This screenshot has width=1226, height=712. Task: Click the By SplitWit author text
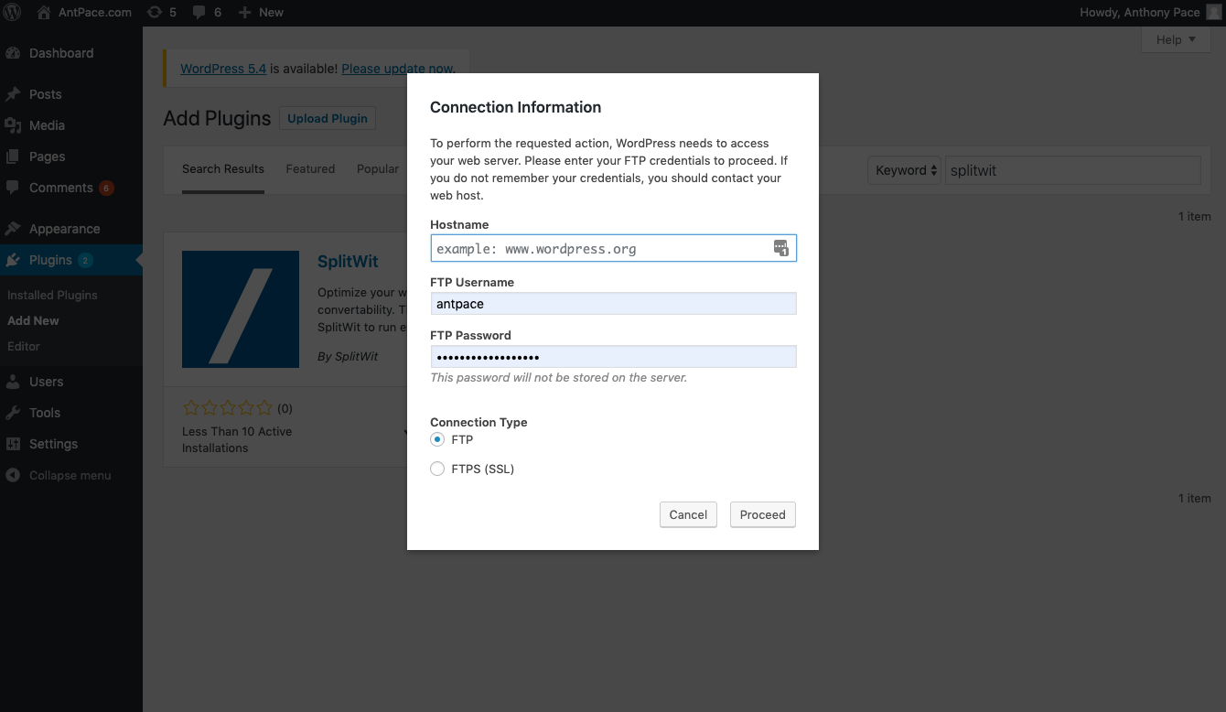pyautogui.click(x=348, y=356)
